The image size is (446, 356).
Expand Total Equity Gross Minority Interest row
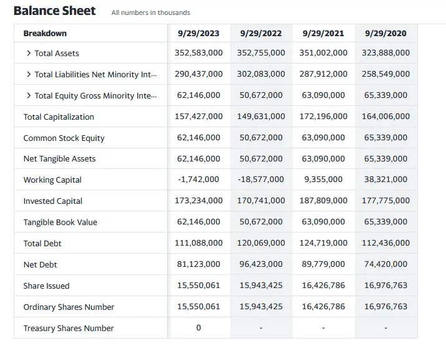click(29, 96)
